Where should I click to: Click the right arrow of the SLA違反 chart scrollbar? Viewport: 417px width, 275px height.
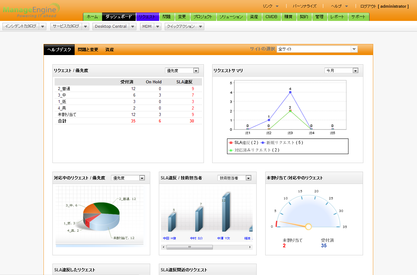(x=250, y=247)
